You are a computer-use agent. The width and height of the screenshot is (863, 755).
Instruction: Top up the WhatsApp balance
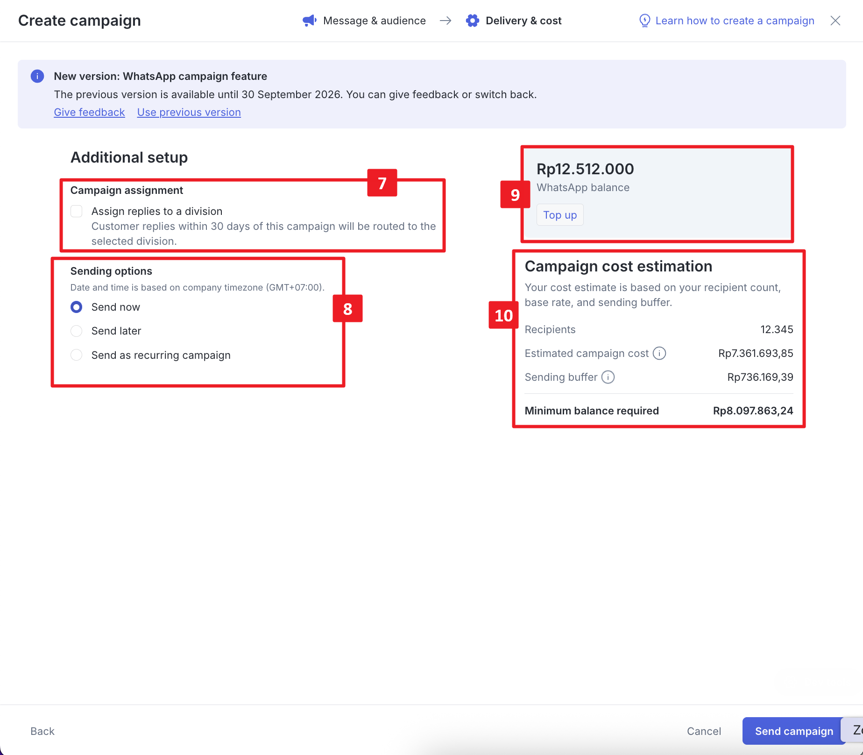(x=560, y=215)
